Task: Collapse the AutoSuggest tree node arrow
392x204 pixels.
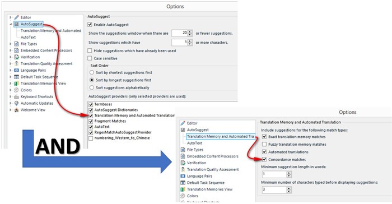Action: click(11, 24)
